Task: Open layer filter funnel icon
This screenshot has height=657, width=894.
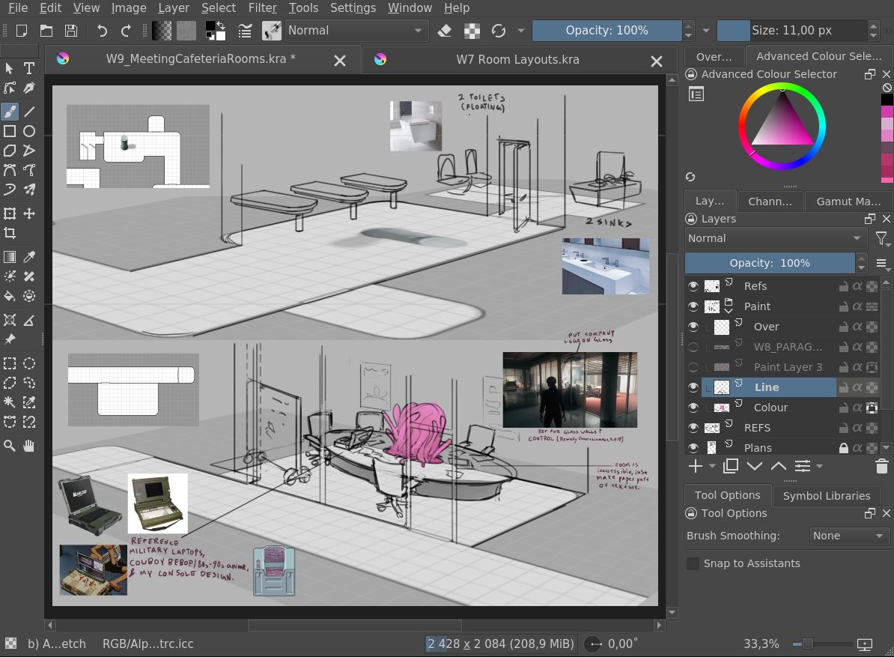Action: point(881,238)
